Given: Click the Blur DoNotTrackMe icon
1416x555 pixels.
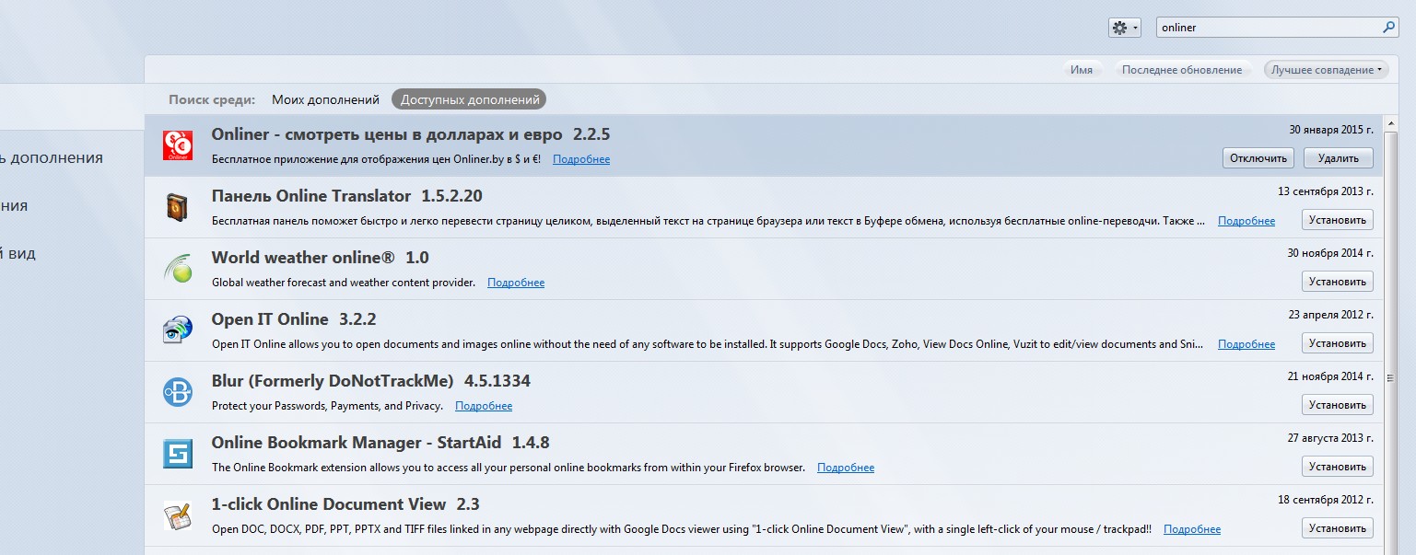Looking at the screenshot, I should tap(177, 392).
